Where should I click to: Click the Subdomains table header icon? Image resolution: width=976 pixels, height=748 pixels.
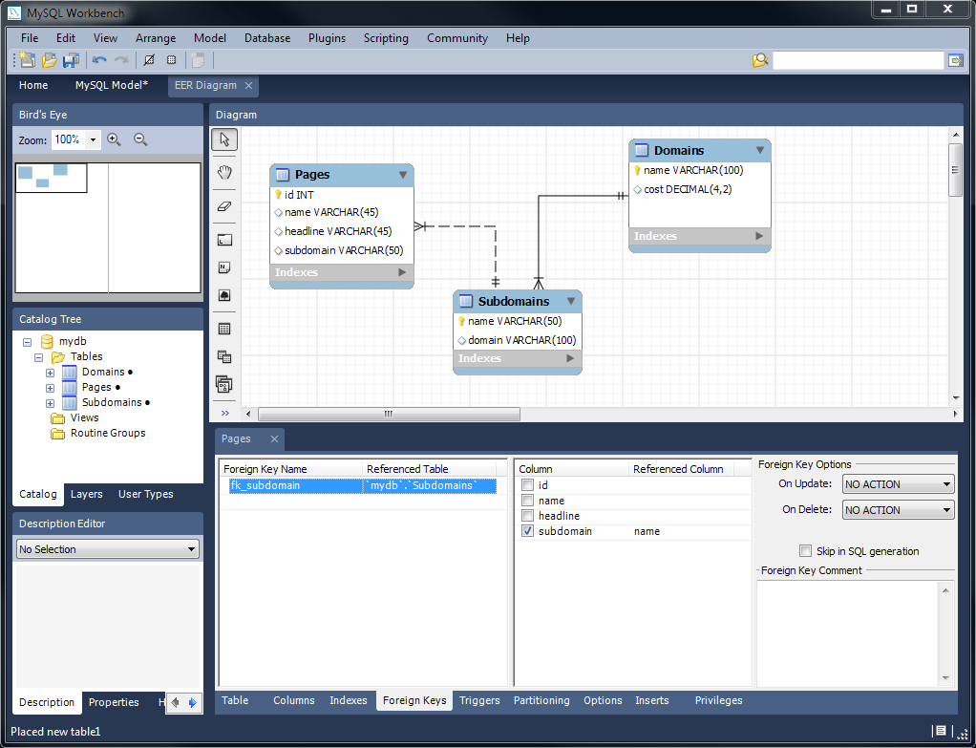466,302
